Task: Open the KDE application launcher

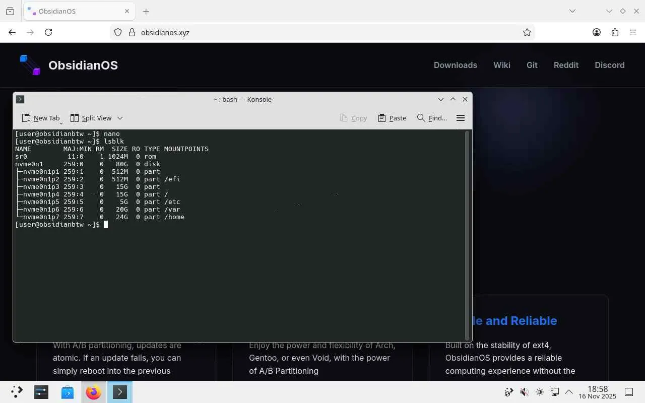Action: coord(16,392)
